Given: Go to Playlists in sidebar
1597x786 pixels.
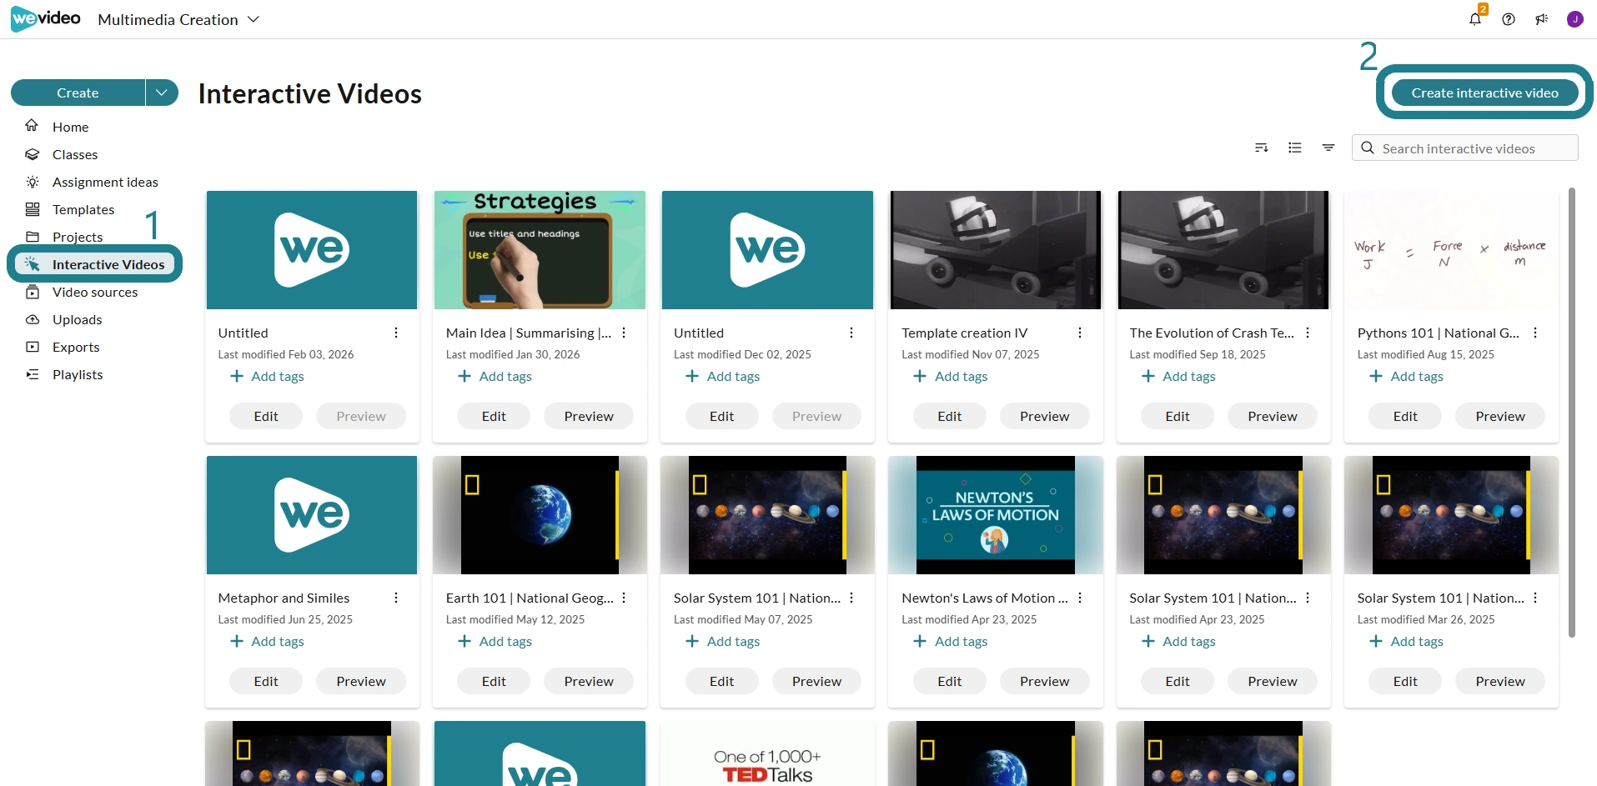Looking at the screenshot, I should click(78, 374).
